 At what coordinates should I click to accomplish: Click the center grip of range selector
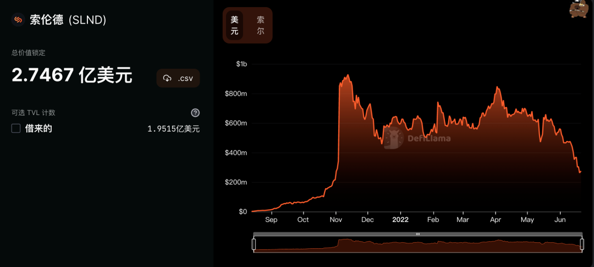point(417,234)
